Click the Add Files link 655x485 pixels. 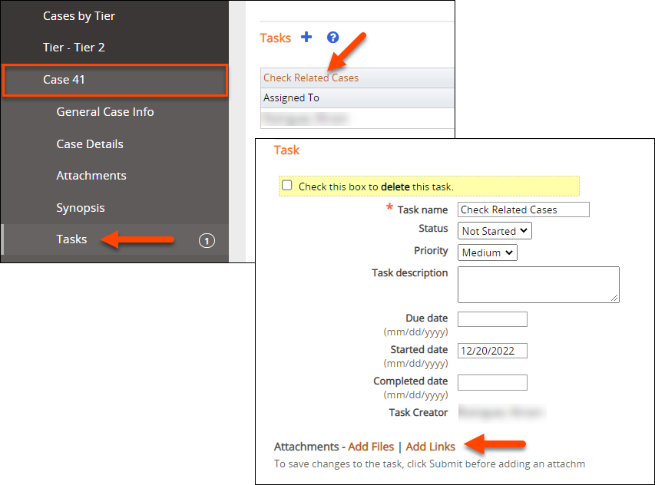point(371,447)
